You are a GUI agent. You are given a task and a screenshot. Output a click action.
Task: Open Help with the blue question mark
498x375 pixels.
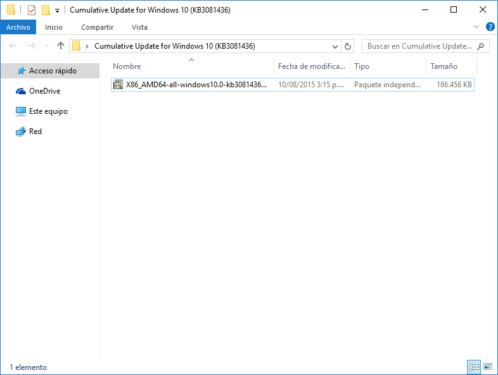click(490, 27)
